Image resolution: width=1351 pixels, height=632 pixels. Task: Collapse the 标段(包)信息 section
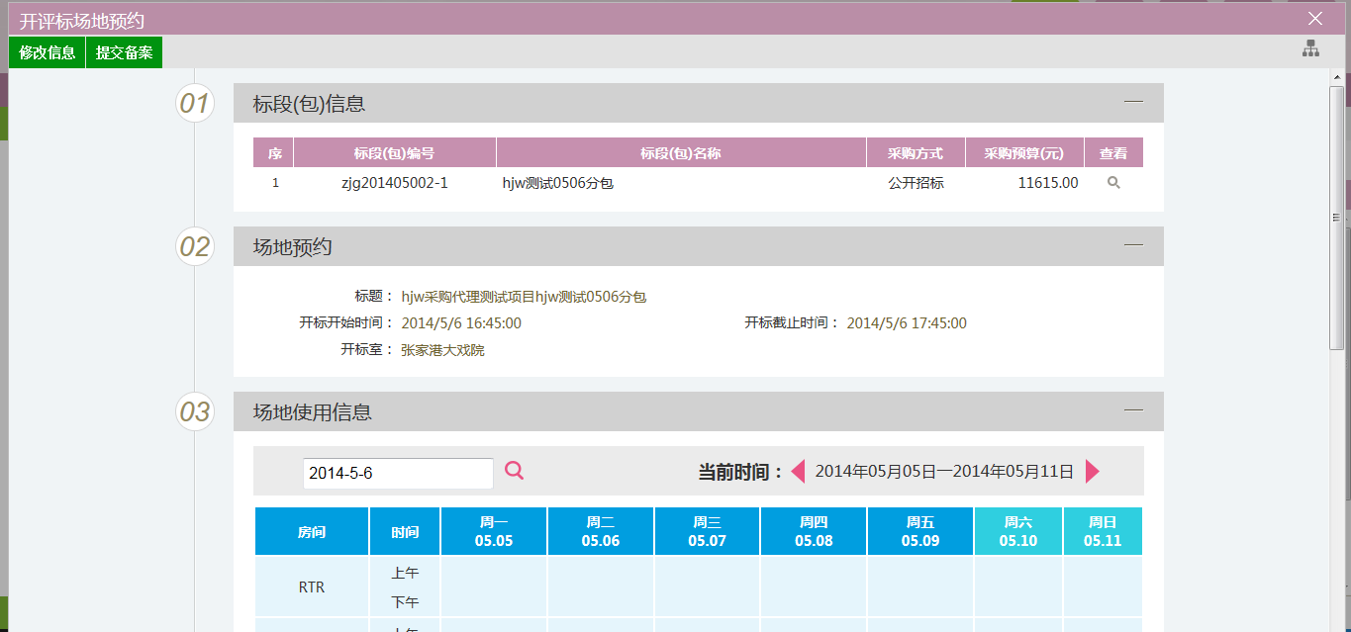(x=1133, y=102)
